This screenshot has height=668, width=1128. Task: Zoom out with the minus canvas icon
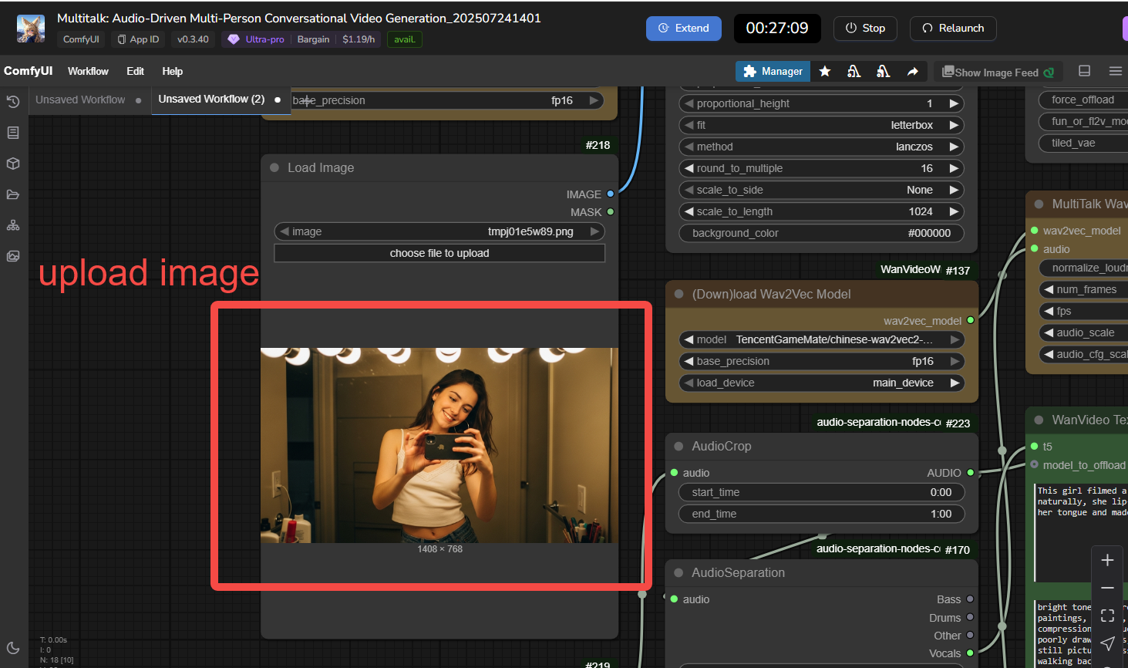pyautogui.click(x=1107, y=588)
